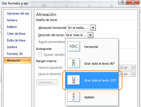Select the Relleno category
Viewport: 141px width, 107px height.
[x=12, y=27]
